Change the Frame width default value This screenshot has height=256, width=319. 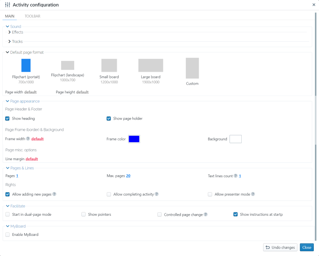(37, 139)
